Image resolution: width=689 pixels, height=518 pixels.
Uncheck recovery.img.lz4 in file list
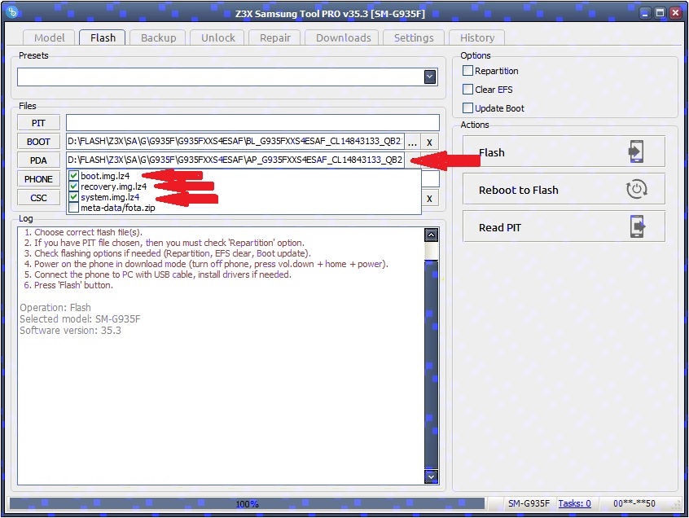click(x=74, y=187)
